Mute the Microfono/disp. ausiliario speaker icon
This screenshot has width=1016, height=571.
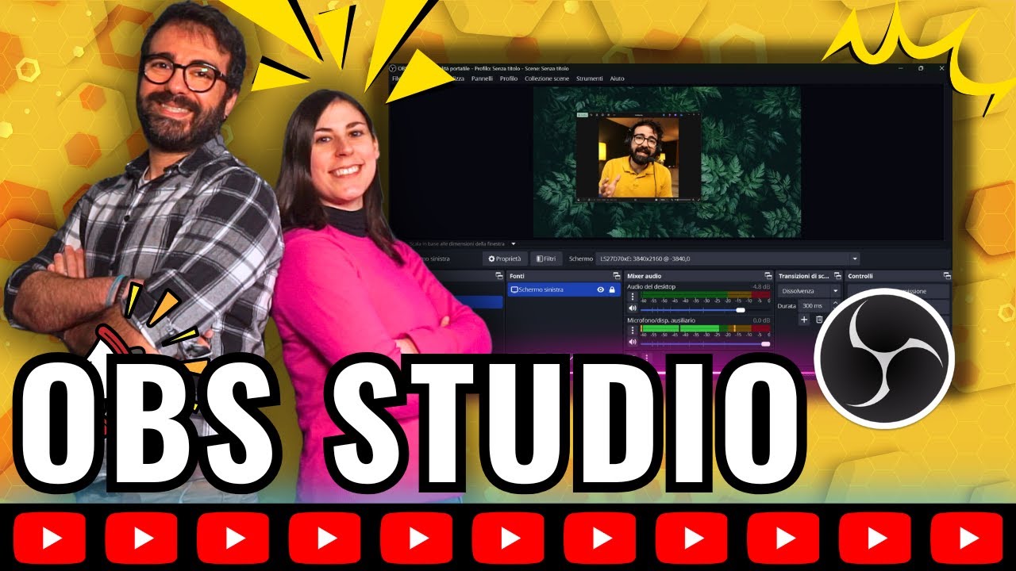[x=633, y=343]
